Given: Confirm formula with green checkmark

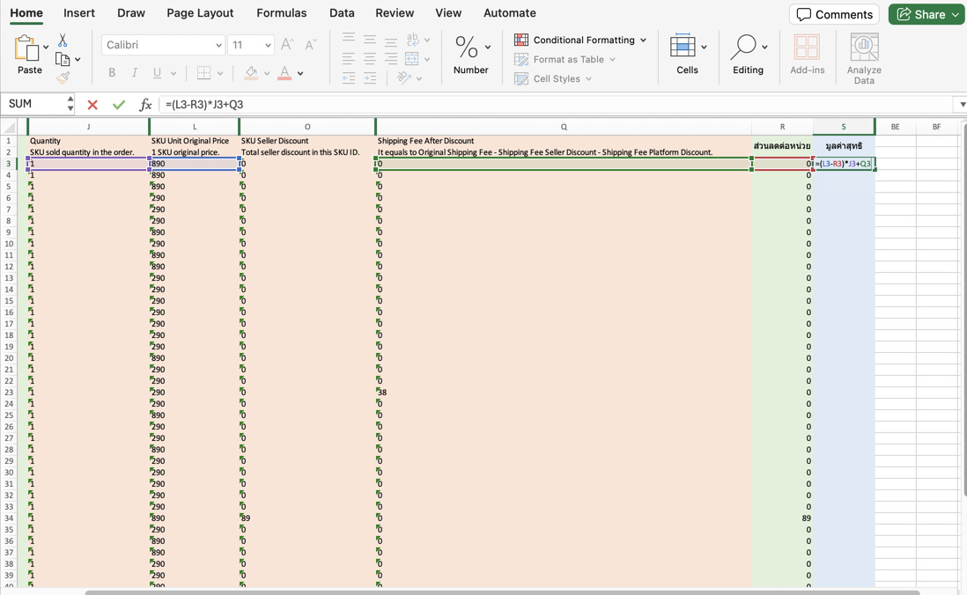Looking at the screenshot, I should click(x=119, y=105).
